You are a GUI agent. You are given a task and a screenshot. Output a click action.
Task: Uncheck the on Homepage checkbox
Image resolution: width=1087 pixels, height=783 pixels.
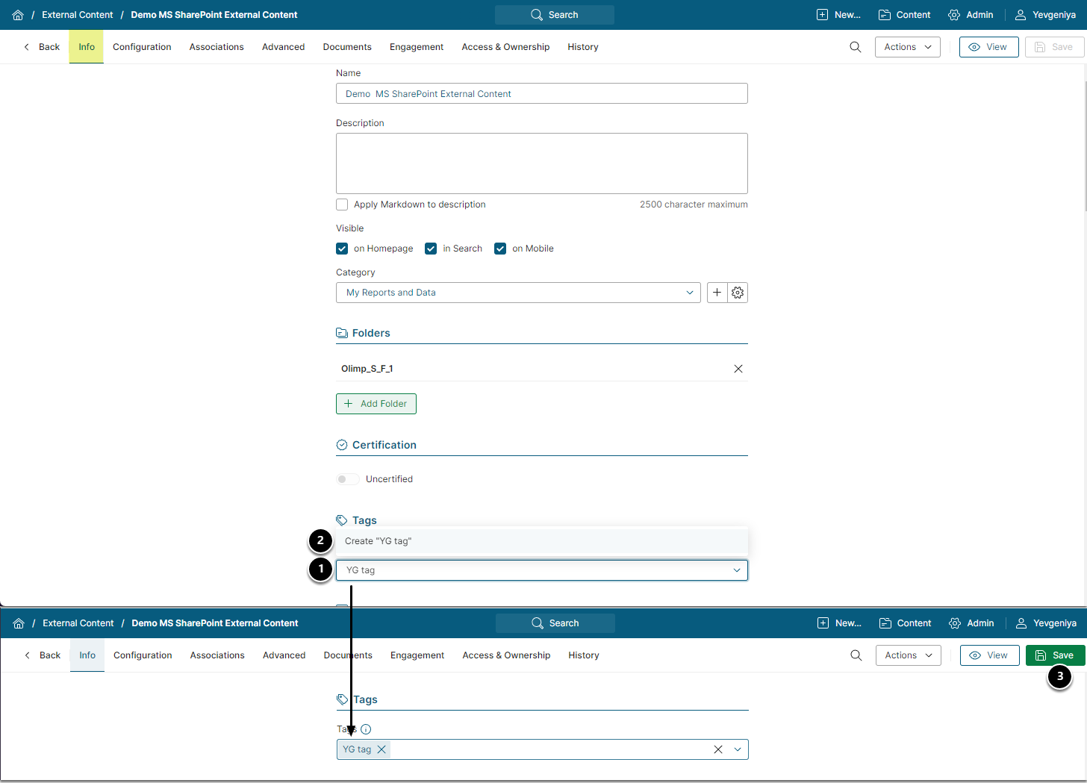pos(342,249)
